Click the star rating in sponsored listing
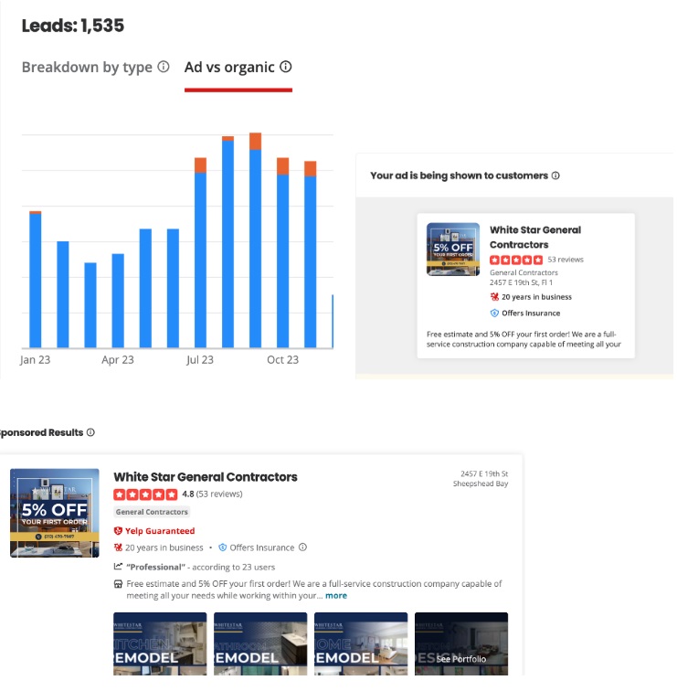 coord(145,494)
